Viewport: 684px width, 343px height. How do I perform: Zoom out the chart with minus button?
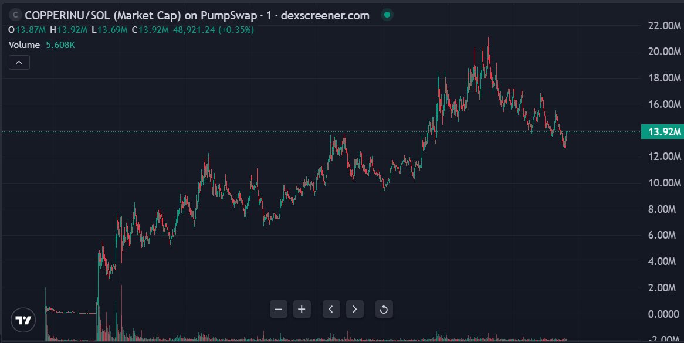point(278,310)
